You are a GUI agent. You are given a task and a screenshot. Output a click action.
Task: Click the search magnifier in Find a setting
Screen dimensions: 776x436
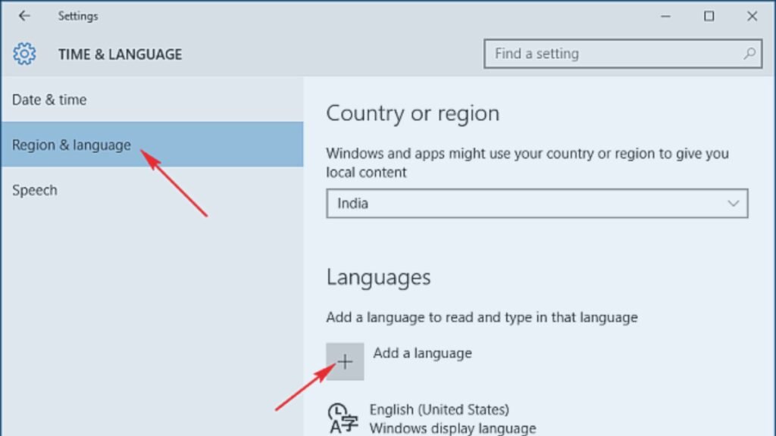(748, 54)
